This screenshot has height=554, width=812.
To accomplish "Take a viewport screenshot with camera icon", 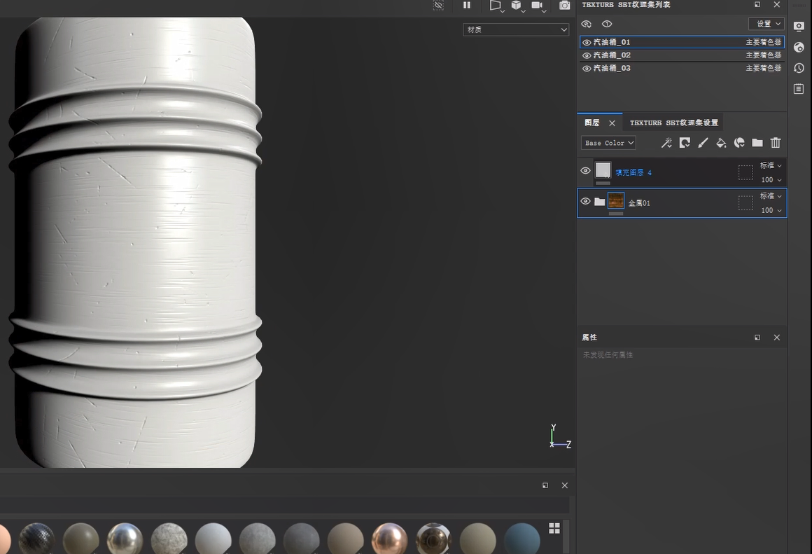I will (564, 6).
